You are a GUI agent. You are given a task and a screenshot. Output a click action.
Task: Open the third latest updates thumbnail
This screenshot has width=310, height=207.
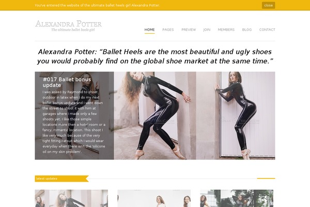coord(237,198)
